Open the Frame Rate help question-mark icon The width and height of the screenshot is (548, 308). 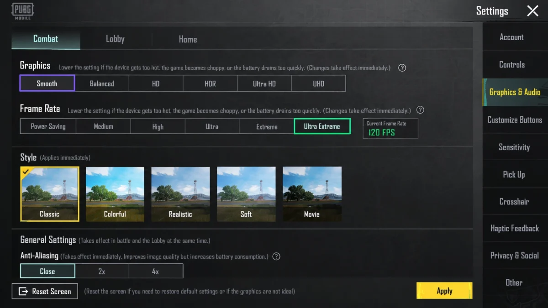tap(420, 110)
